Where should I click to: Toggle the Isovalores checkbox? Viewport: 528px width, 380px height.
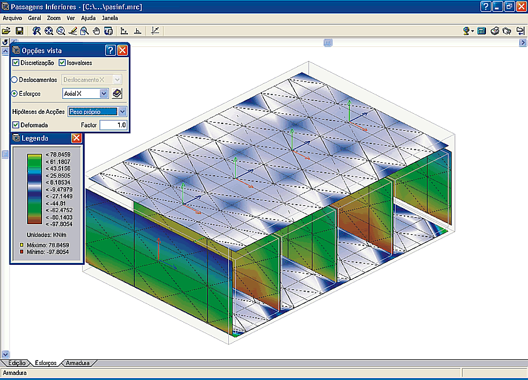(62, 63)
